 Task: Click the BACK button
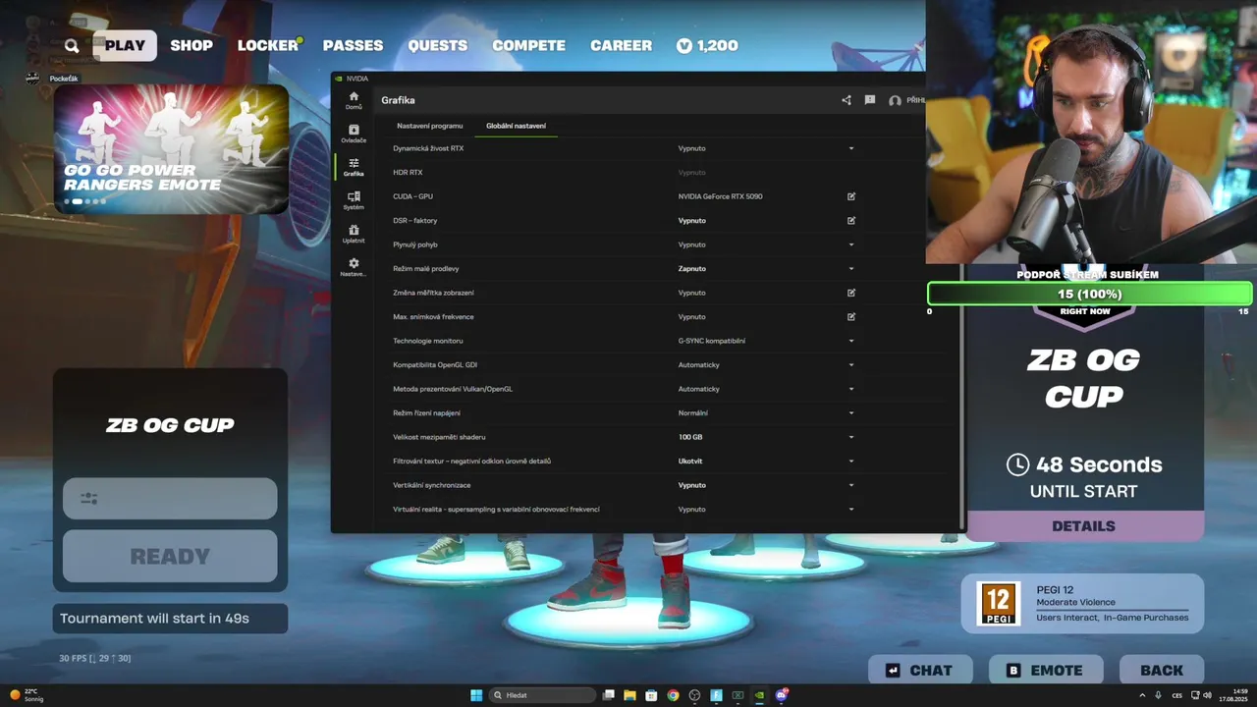(1162, 670)
